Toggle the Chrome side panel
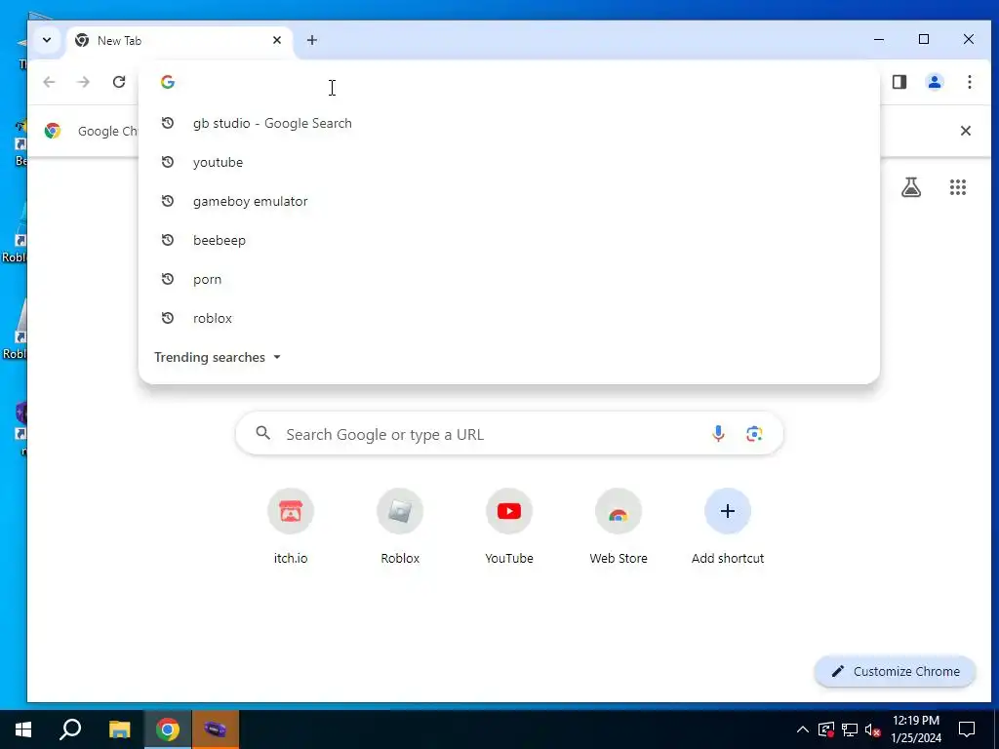Viewport: 999px width, 749px height. click(899, 82)
